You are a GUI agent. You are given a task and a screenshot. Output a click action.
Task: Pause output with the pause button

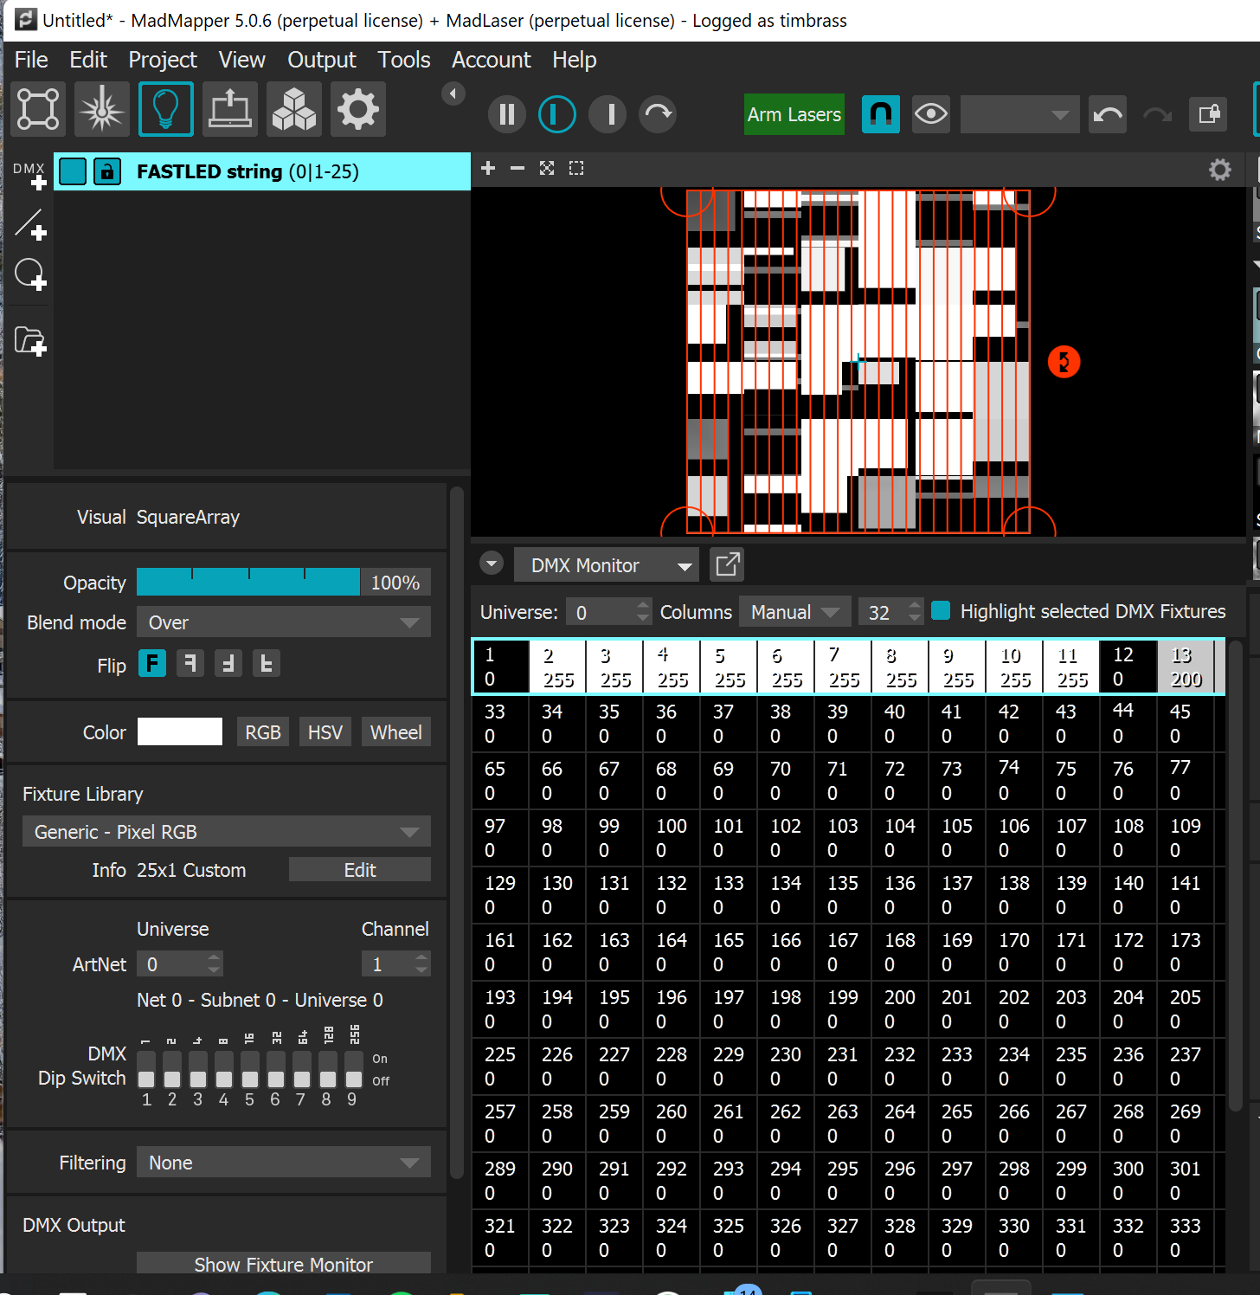point(507,114)
